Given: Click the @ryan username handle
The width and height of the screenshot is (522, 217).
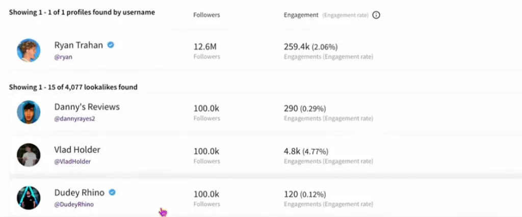Looking at the screenshot, I should pos(63,57).
